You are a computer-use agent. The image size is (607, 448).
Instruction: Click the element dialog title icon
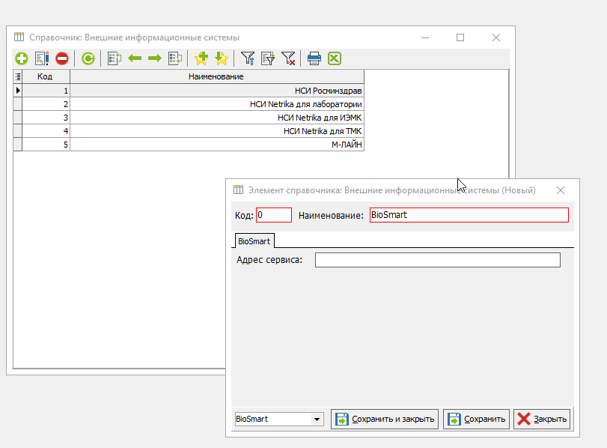point(238,190)
